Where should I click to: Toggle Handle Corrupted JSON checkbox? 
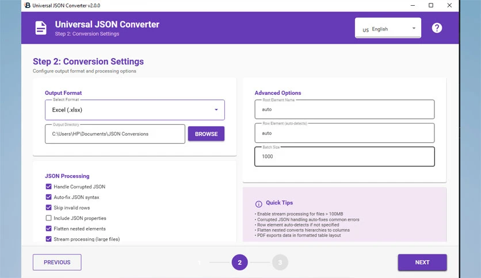(48, 187)
